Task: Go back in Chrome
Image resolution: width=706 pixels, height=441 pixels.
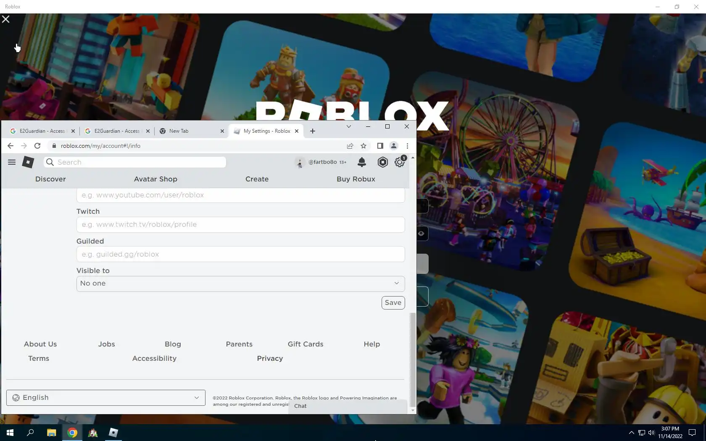Action: pos(11,146)
